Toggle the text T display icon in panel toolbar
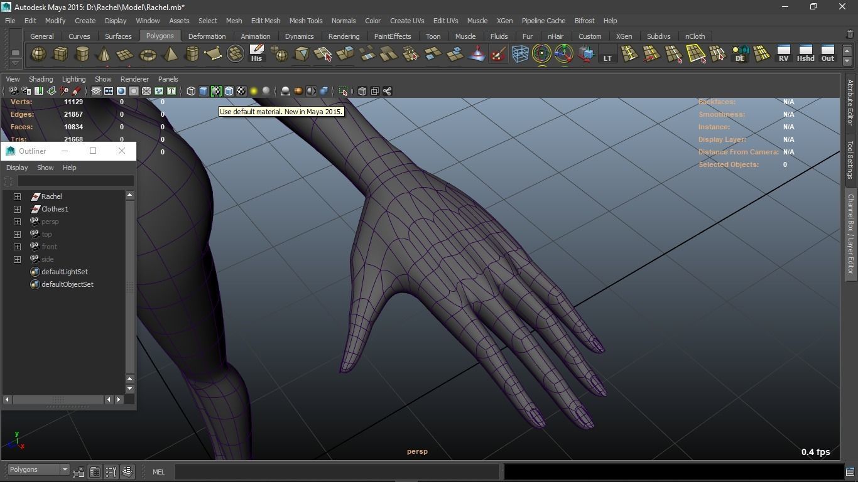The width and height of the screenshot is (858, 482). 171,91
